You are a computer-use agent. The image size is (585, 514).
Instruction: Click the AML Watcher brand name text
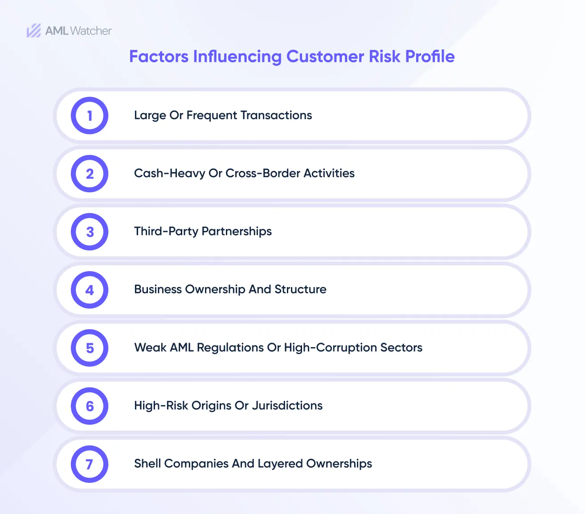click(78, 31)
